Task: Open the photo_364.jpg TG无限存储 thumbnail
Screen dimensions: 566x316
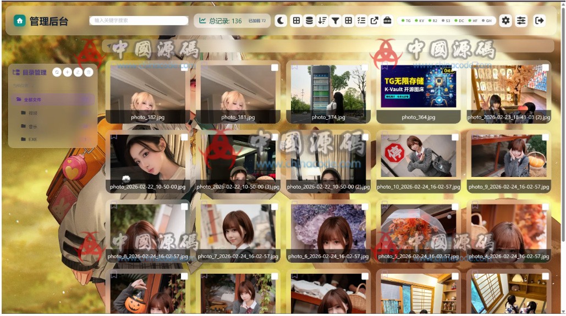Action: pos(419,87)
